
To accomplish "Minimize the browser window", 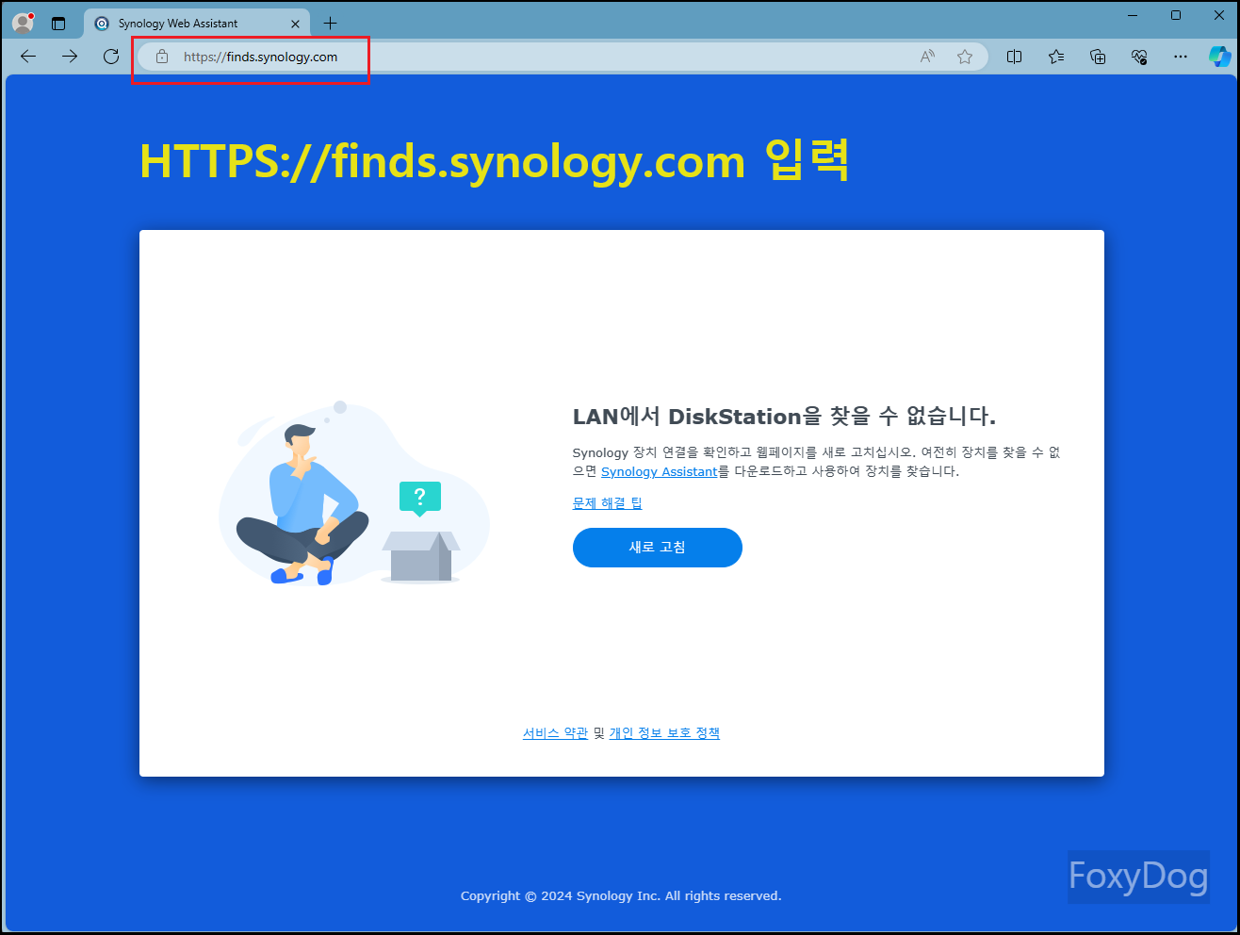I will tap(1133, 15).
